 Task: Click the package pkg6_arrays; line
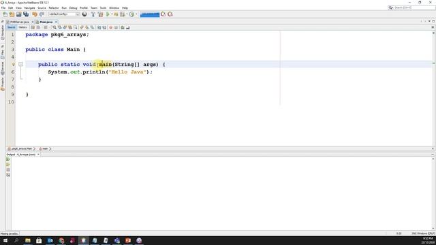coord(57,35)
